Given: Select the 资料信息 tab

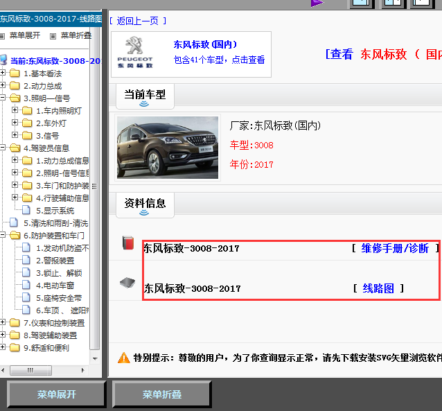Looking at the screenshot, I should (x=145, y=204).
